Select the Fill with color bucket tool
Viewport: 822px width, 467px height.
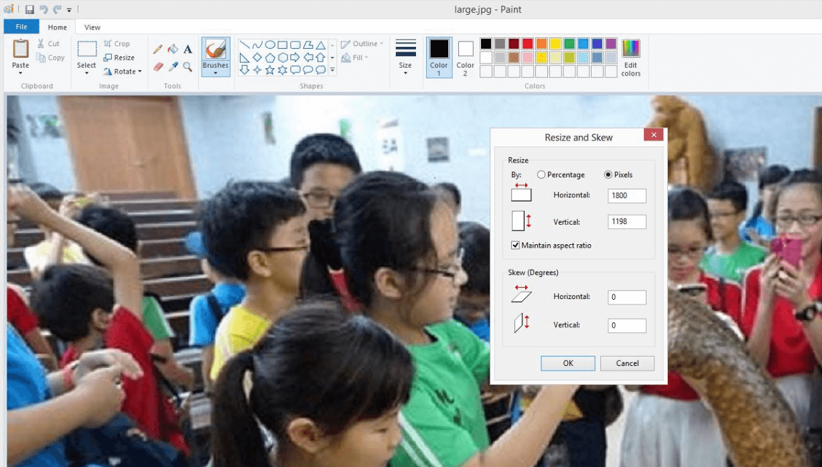click(x=173, y=50)
